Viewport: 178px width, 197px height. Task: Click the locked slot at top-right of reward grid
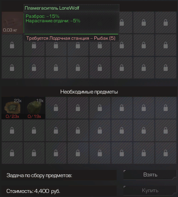[166, 23]
